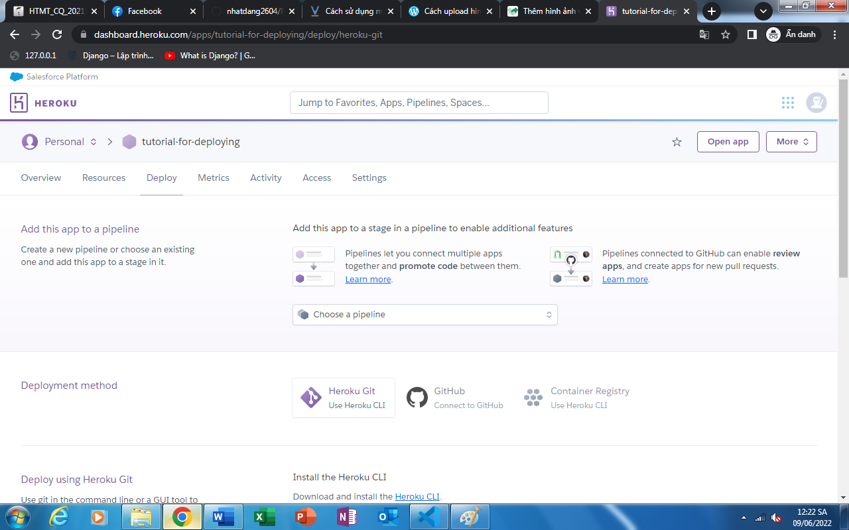Click the page vertical scrollbar thumb
849x530 pixels.
coord(844,179)
